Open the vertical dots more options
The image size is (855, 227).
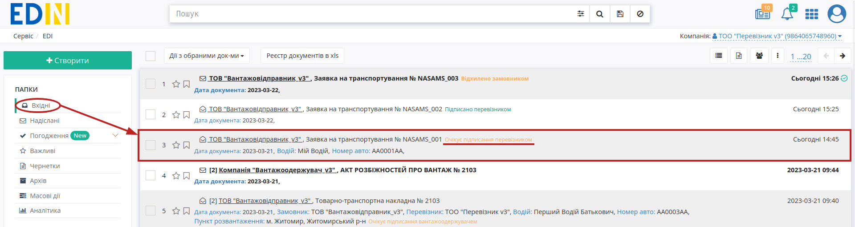(x=778, y=56)
